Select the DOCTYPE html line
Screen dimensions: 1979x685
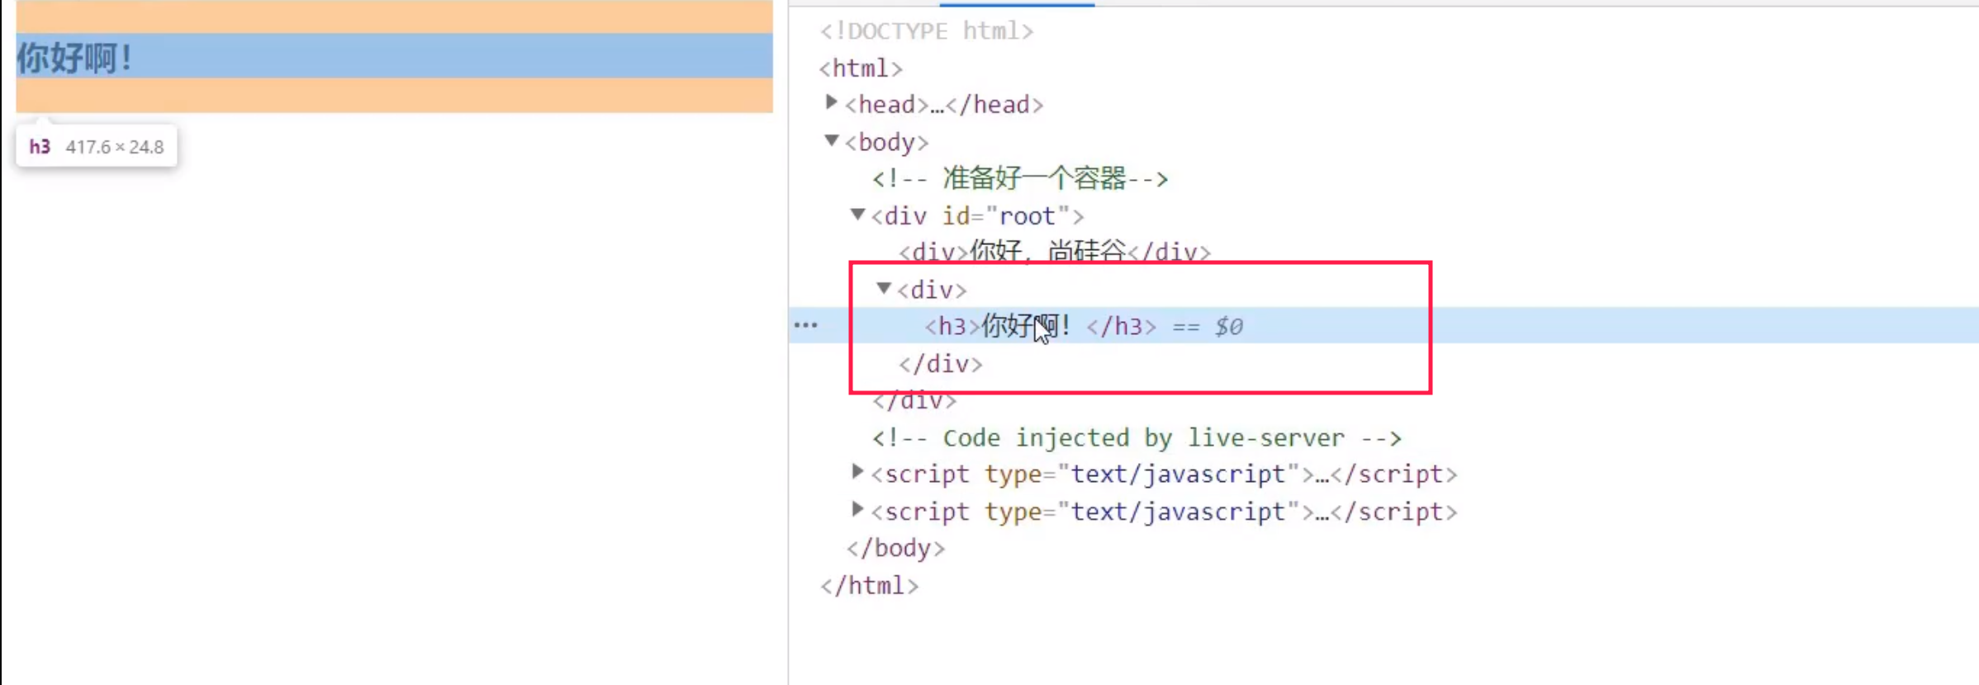click(926, 31)
